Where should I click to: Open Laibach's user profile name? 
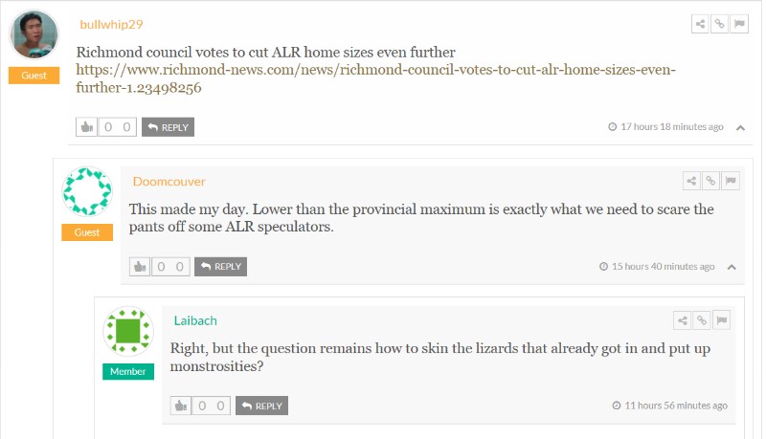coord(195,320)
